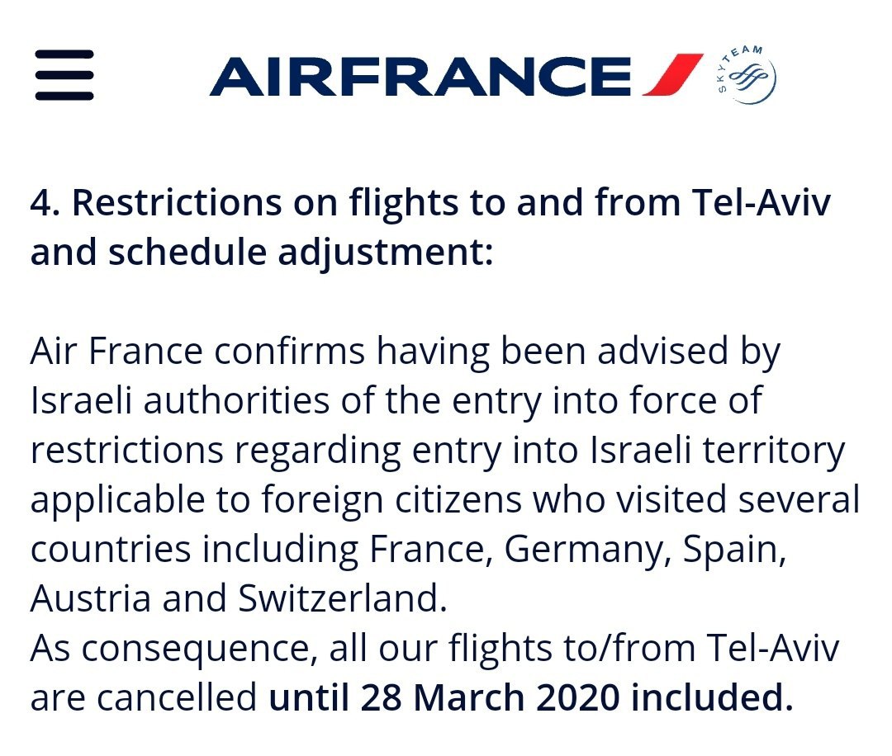
Task: Click 'France, Germany, Spain,' country list
Action: pyautogui.click(x=578, y=550)
